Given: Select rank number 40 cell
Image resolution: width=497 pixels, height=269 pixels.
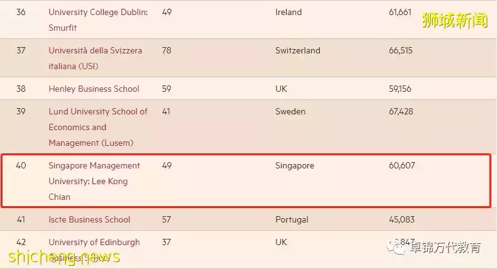Looking at the screenshot, I should pyautogui.click(x=21, y=165).
